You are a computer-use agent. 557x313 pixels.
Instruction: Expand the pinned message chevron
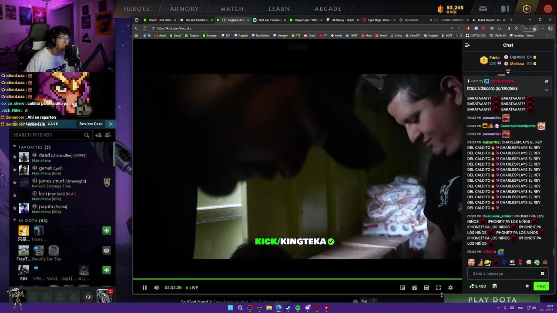[547, 90]
